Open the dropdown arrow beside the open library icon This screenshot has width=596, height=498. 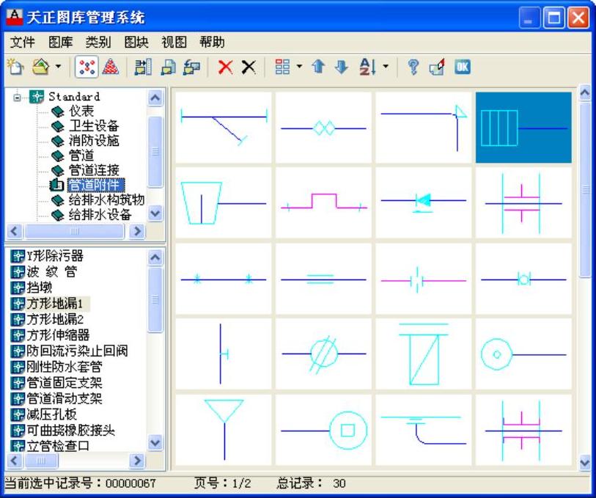coord(58,67)
